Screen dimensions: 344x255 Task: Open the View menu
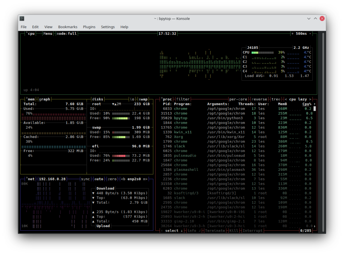pyautogui.click(x=48, y=27)
